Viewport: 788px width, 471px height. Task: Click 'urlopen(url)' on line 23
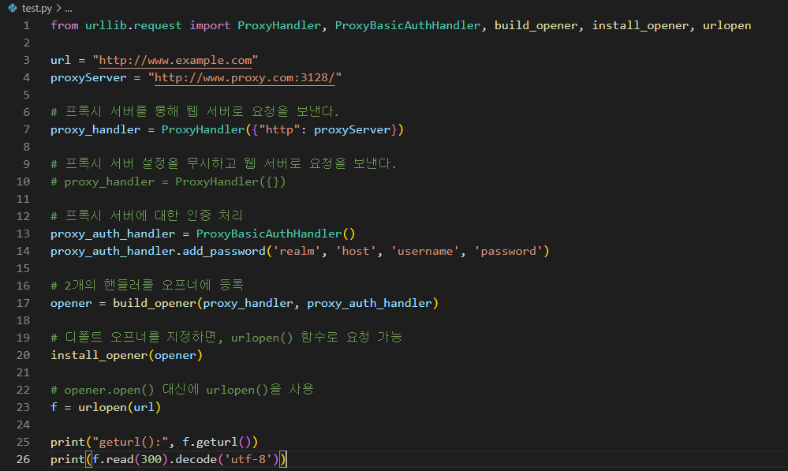120,407
